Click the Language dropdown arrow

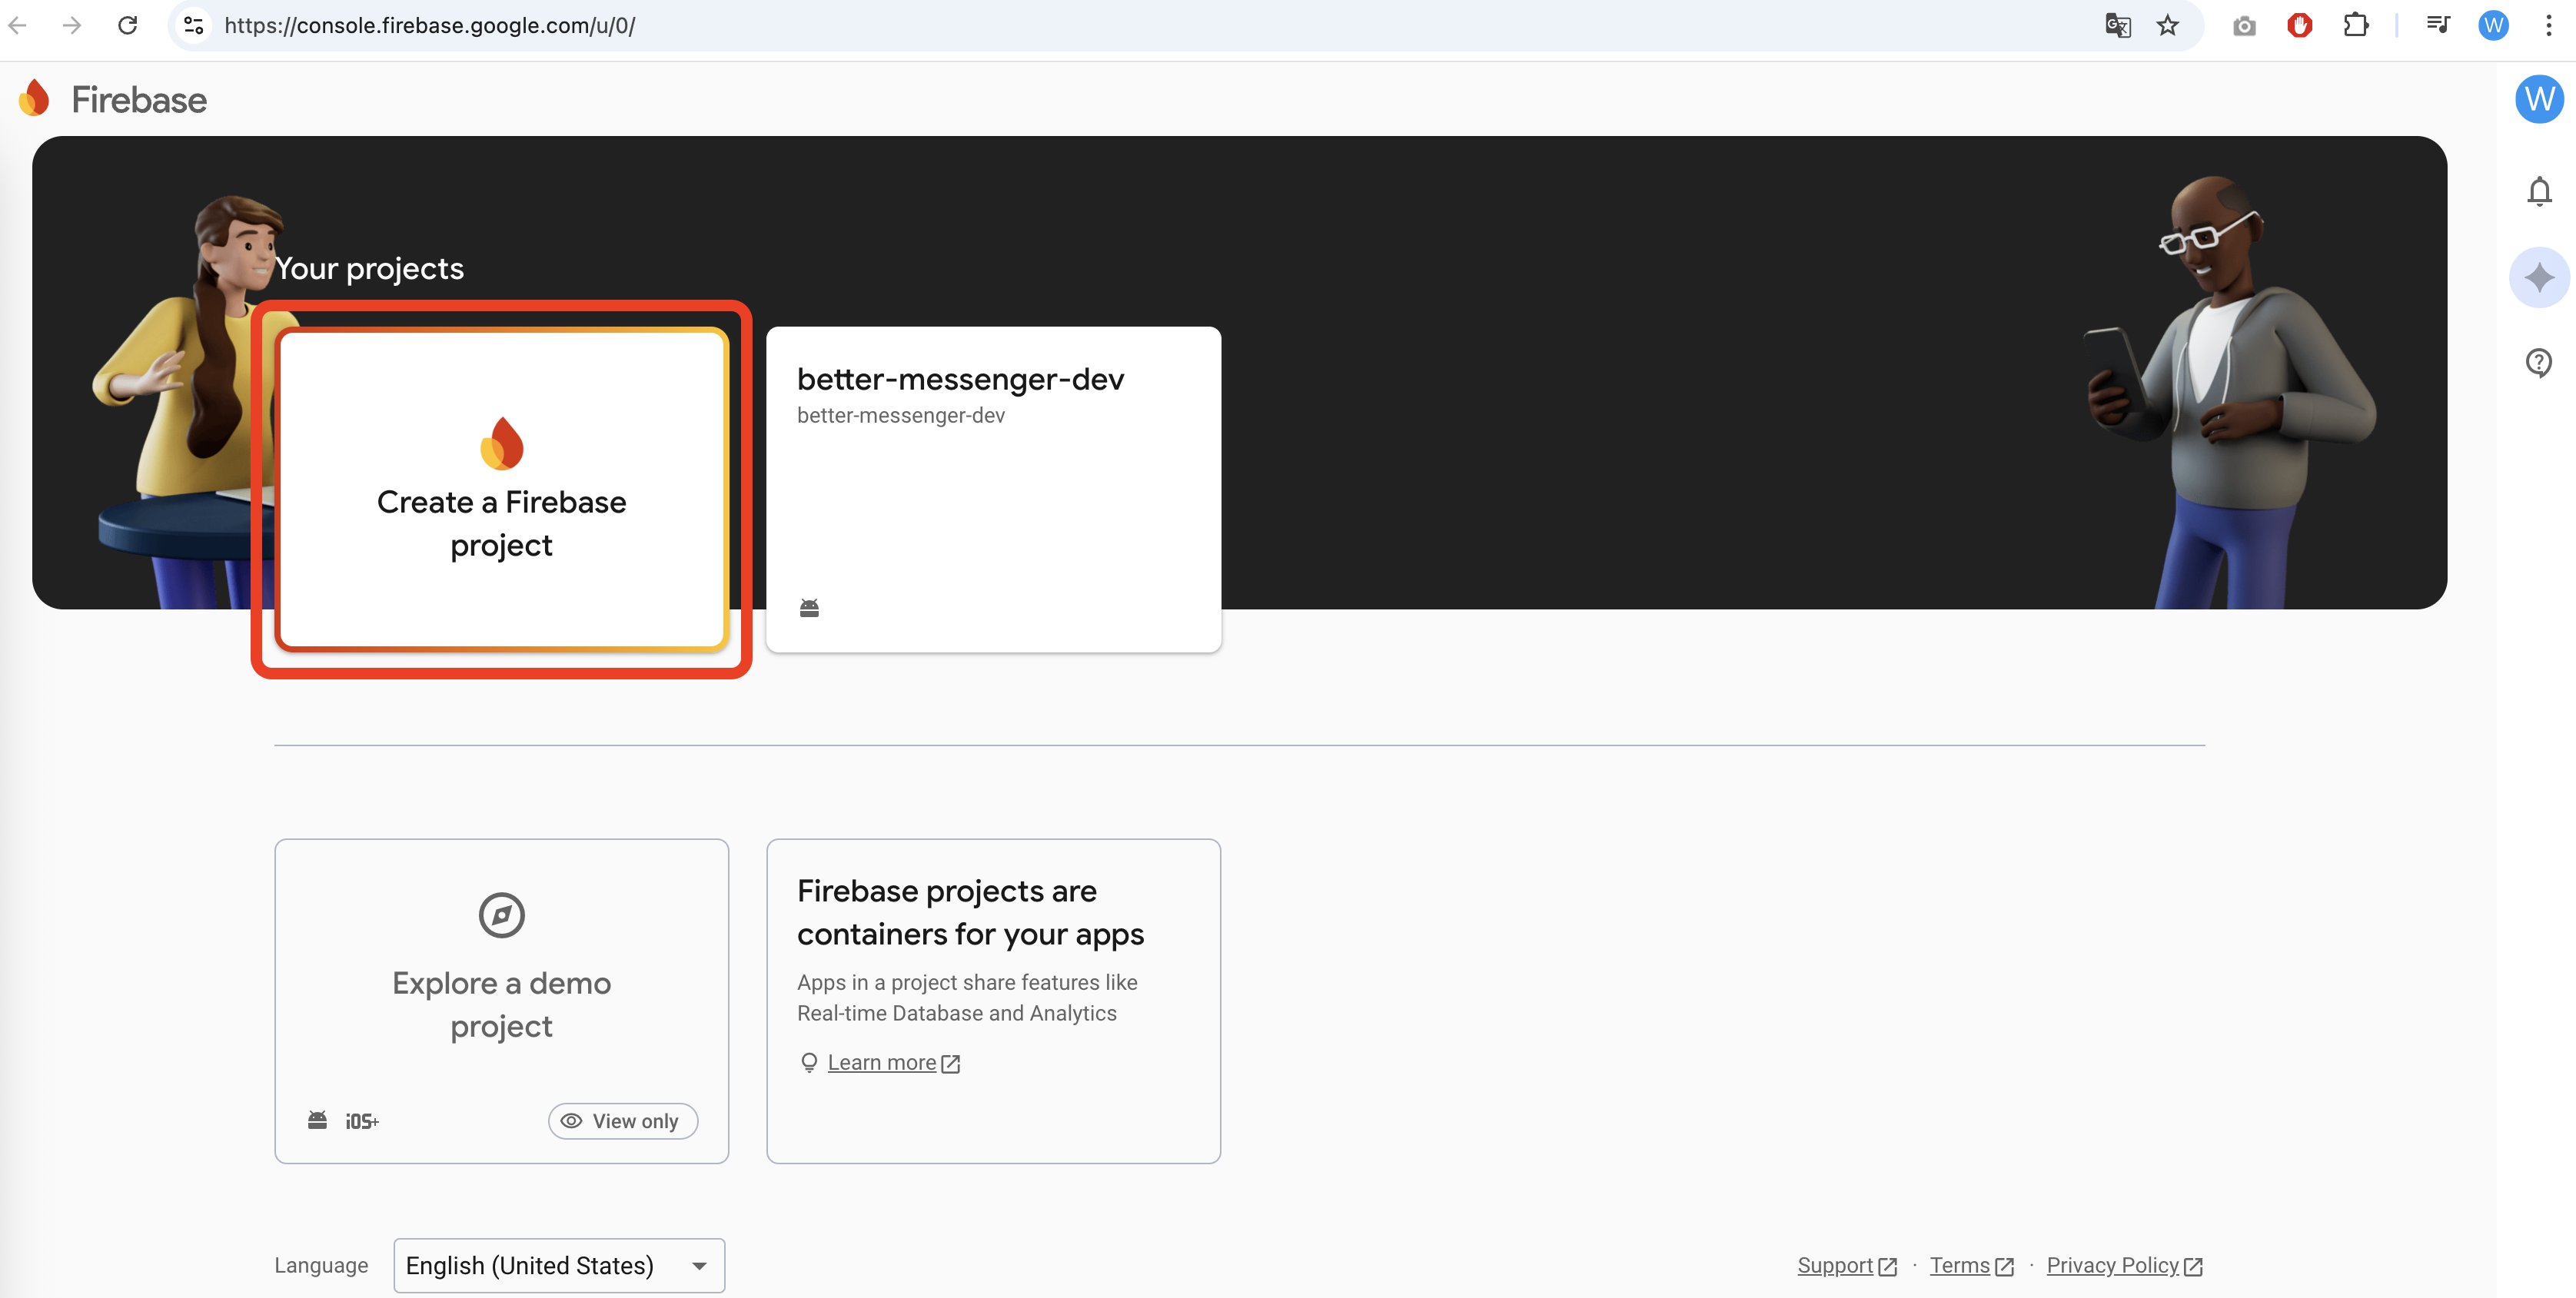[x=699, y=1266]
